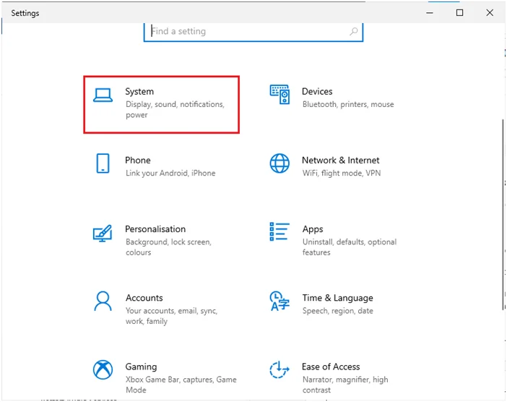The image size is (507, 402).
Task: Click 'Display, sound, notifications, power' text
Action: point(175,109)
